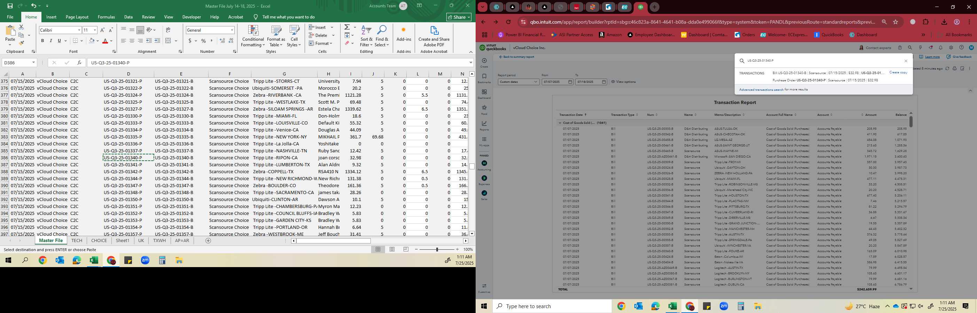This screenshot has height=313, width=977.
Task: Click the AutoSum sigma icon
Action: point(347,27)
